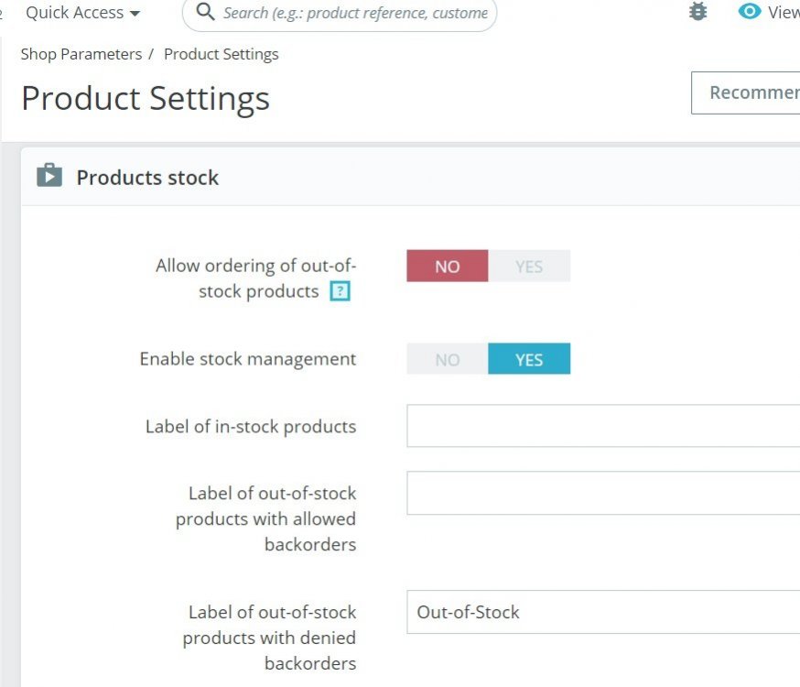The height and width of the screenshot is (687, 800).
Task: Focus the top search input field
Action: coord(355,14)
